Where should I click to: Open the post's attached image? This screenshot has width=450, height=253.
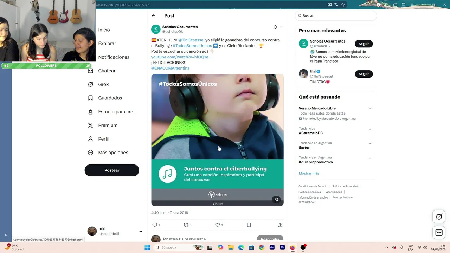(217, 140)
